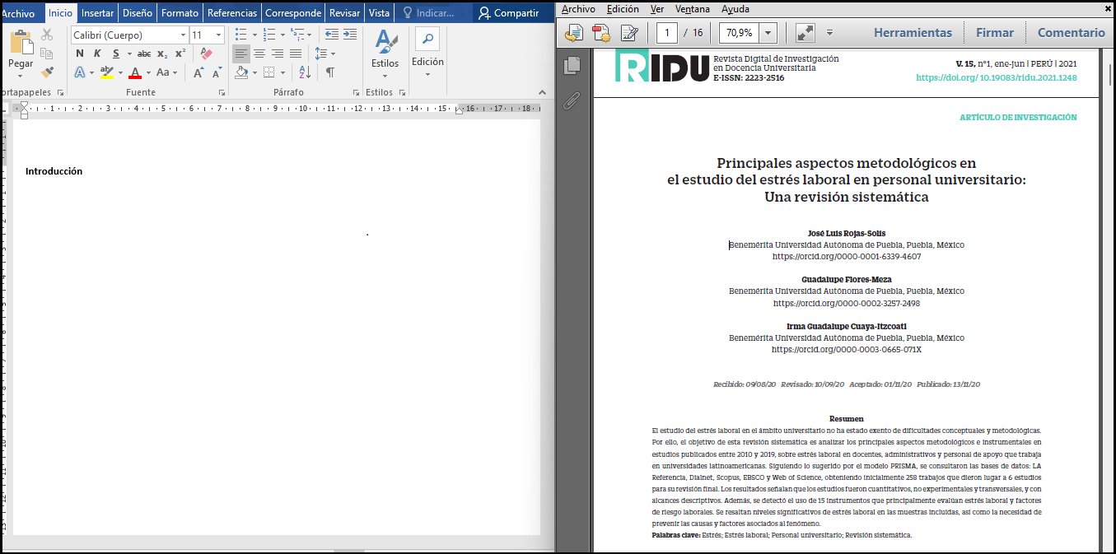Click the Format Painter brush icon

tap(47, 72)
